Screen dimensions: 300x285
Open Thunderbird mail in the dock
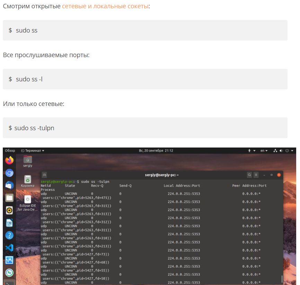coord(9,185)
